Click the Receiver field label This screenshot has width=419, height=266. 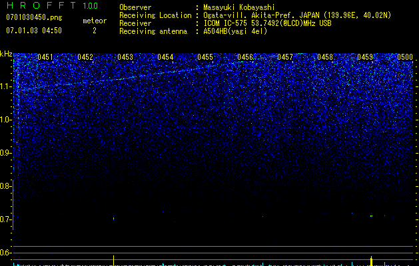135,23
